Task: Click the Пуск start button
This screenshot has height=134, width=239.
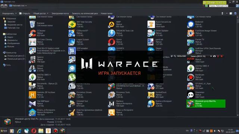Action: click(x=4, y=131)
